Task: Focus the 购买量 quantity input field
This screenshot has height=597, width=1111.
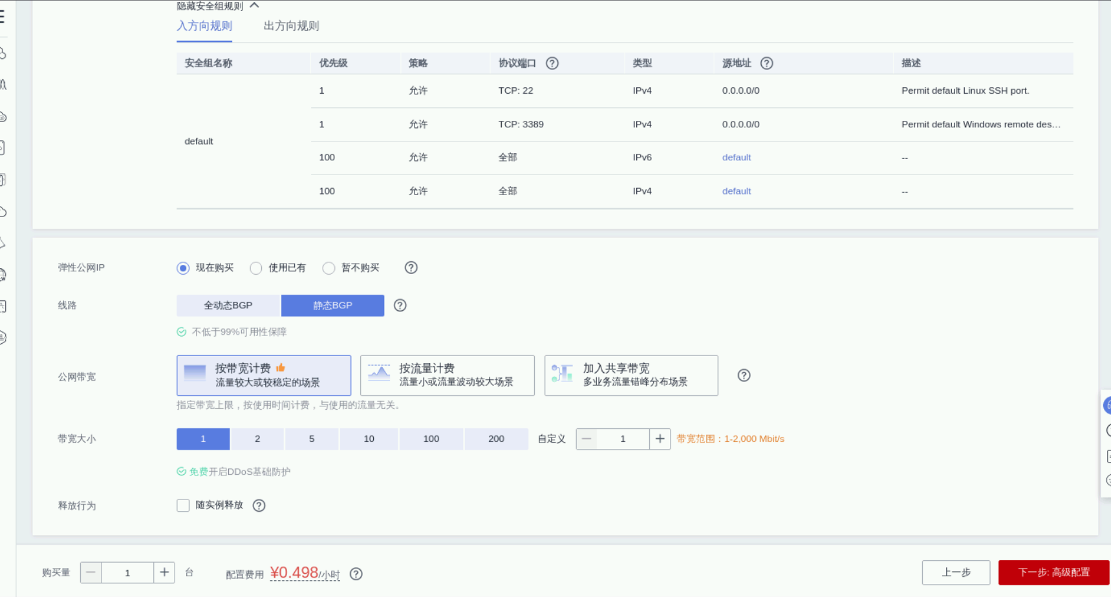Action: [127, 572]
